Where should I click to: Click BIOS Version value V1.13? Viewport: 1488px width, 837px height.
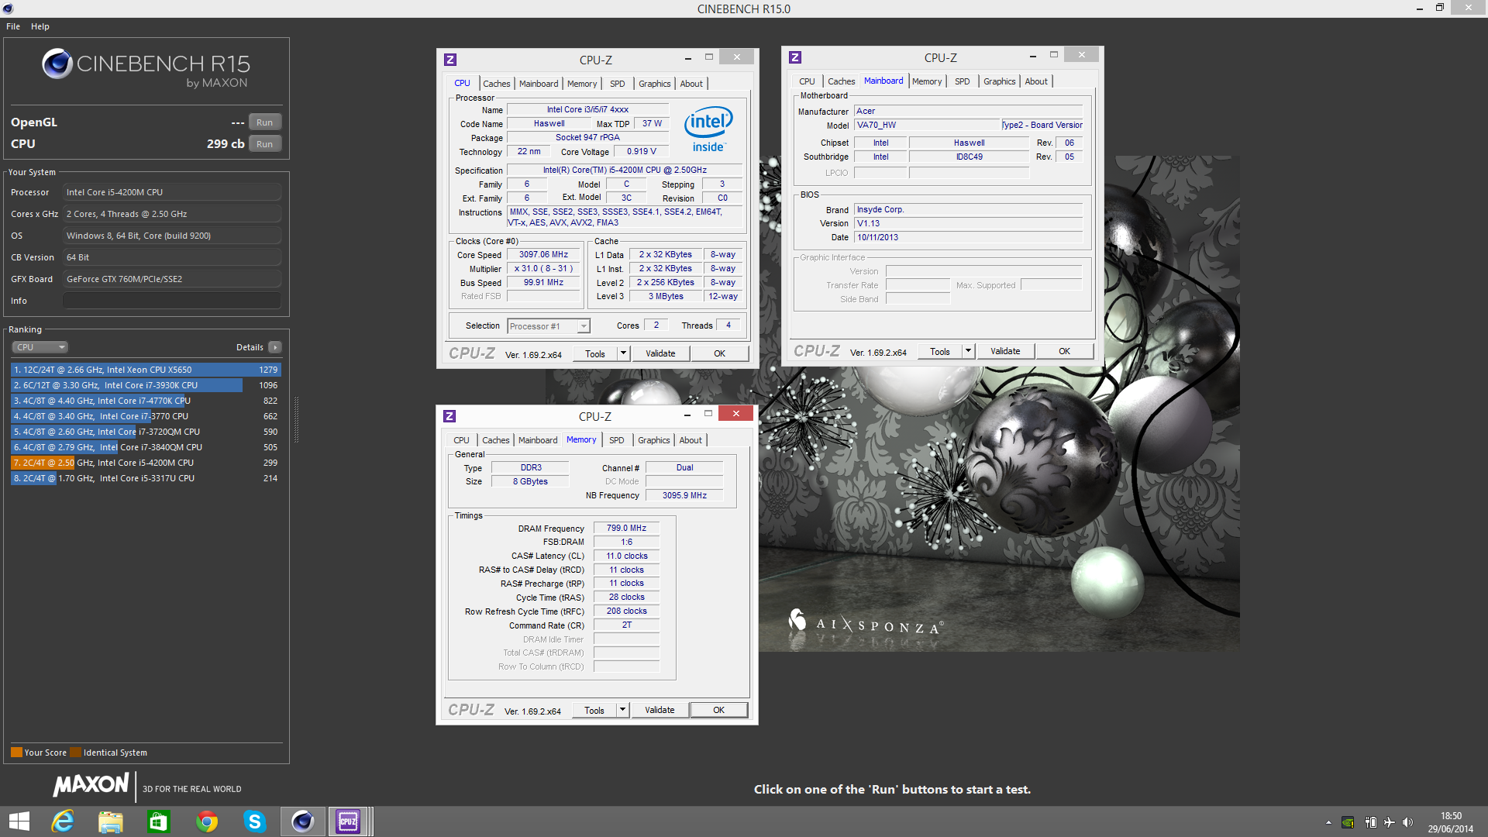click(x=968, y=223)
